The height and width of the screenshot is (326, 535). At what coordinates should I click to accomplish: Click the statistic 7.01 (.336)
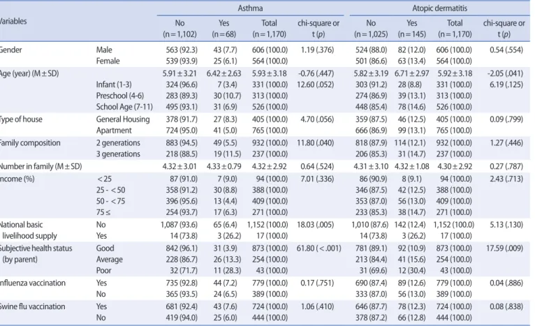[317, 179]
